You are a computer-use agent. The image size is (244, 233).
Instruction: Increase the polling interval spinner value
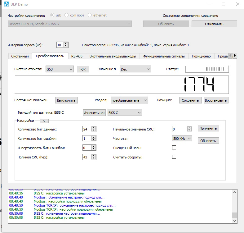coord(66,44)
